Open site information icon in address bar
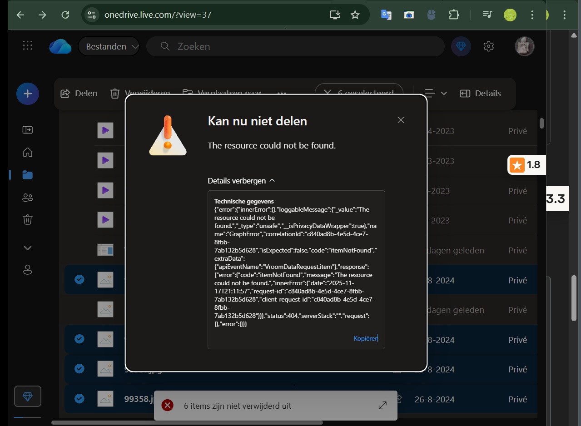Viewport: 581px width, 426px height. pyautogui.click(x=92, y=15)
